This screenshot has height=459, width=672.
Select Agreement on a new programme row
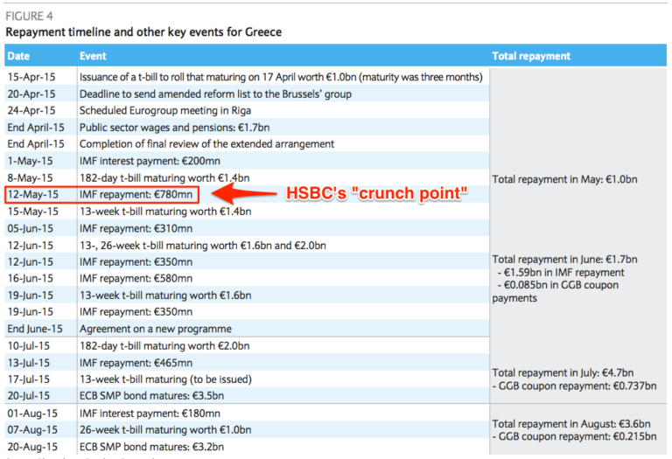click(155, 329)
